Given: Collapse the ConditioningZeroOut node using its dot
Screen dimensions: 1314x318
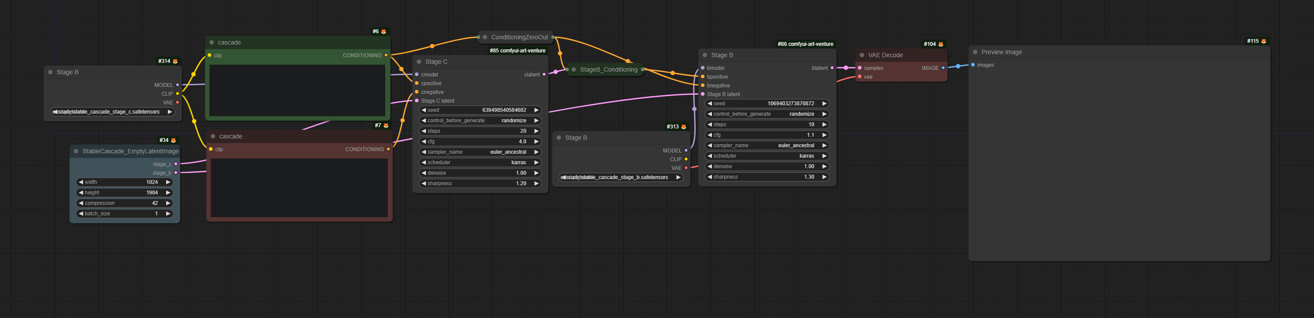Looking at the screenshot, I should [x=484, y=37].
